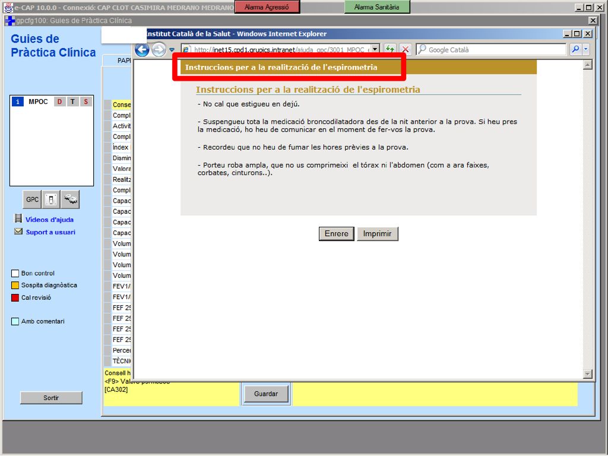The height and width of the screenshot is (456, 608).
Task: Click the GPC button
Action: [x=32, y=199]
